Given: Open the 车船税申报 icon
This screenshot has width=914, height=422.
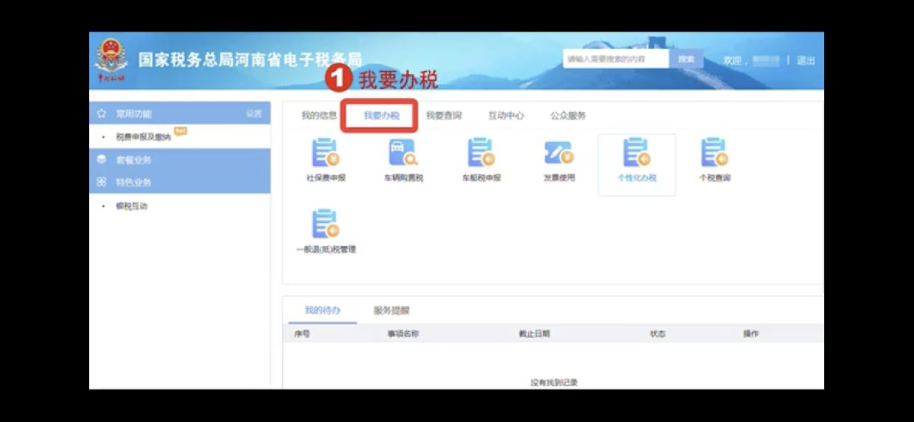Looking at the screenshot, I should click(x=481, y=152).
